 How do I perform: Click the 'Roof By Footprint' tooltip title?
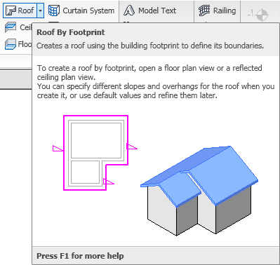(x=71, y=32)
